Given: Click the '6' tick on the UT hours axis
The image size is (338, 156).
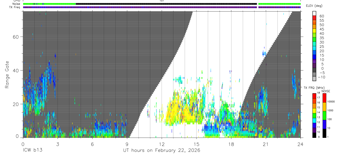Looking at the screenshot, I should point(92,144).
